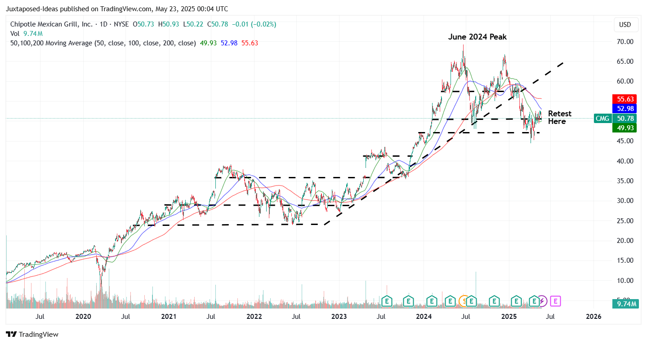
Task: Click the 2024 label on the time axis
Action: pyautogui.click(x=423, y=317)
